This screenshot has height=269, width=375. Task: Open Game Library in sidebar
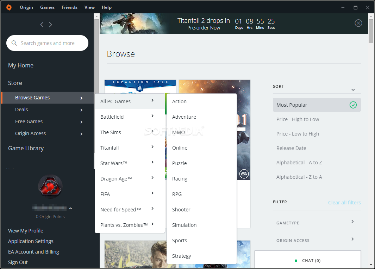tap(26, 148)
